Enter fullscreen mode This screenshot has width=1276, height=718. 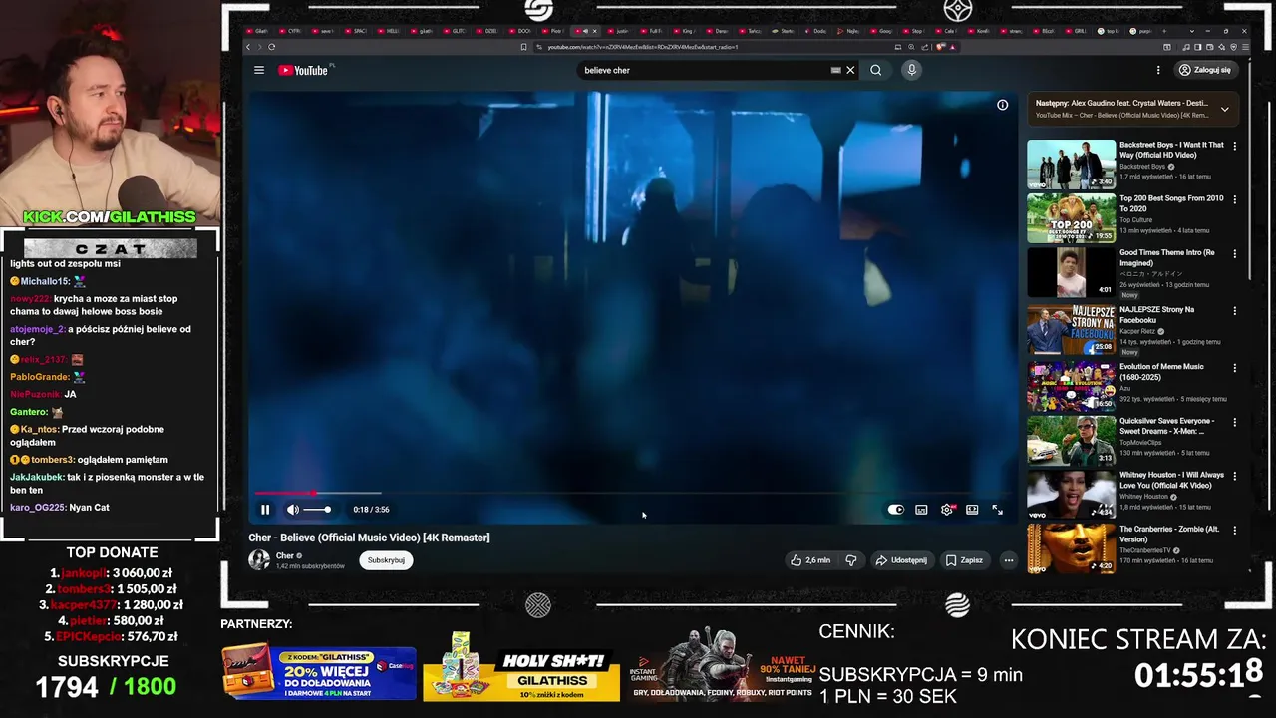click(997, 510)
